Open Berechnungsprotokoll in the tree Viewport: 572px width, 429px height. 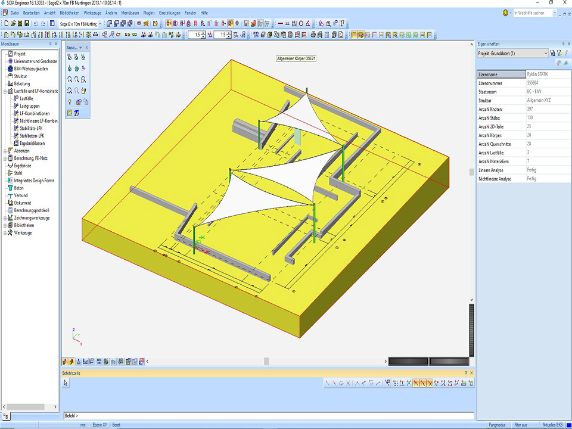tap(31, 210)
